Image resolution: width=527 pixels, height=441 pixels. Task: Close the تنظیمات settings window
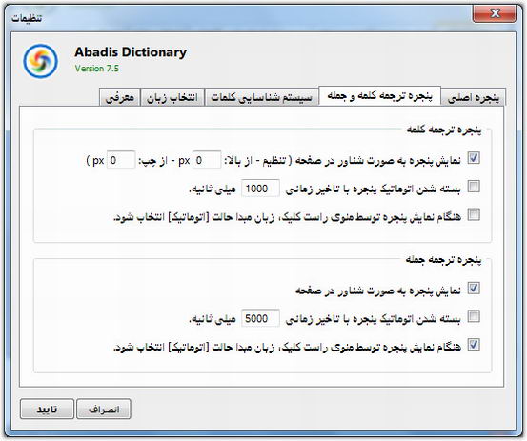495,13
